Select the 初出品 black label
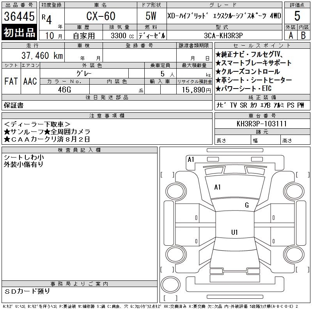Screen dimensions: 312x312 (19, 32)
